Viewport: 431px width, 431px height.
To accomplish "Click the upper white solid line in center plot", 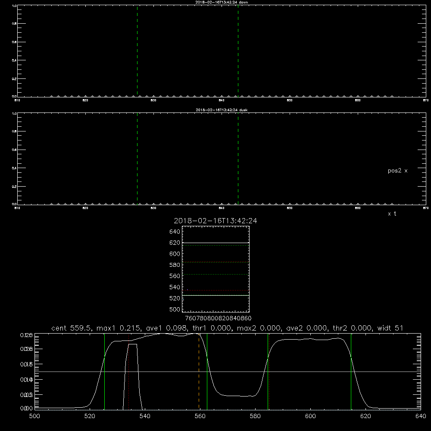I will [x=215, y=243].
